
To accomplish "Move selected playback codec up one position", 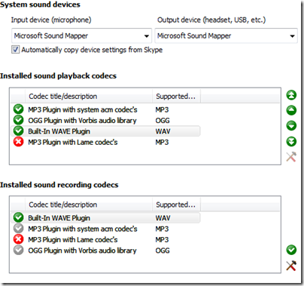I will [x=291, y=110].
